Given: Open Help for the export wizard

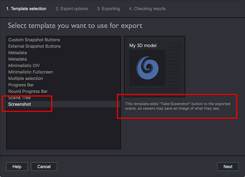Looking at the screenshot, I should [x=17, y=167].
